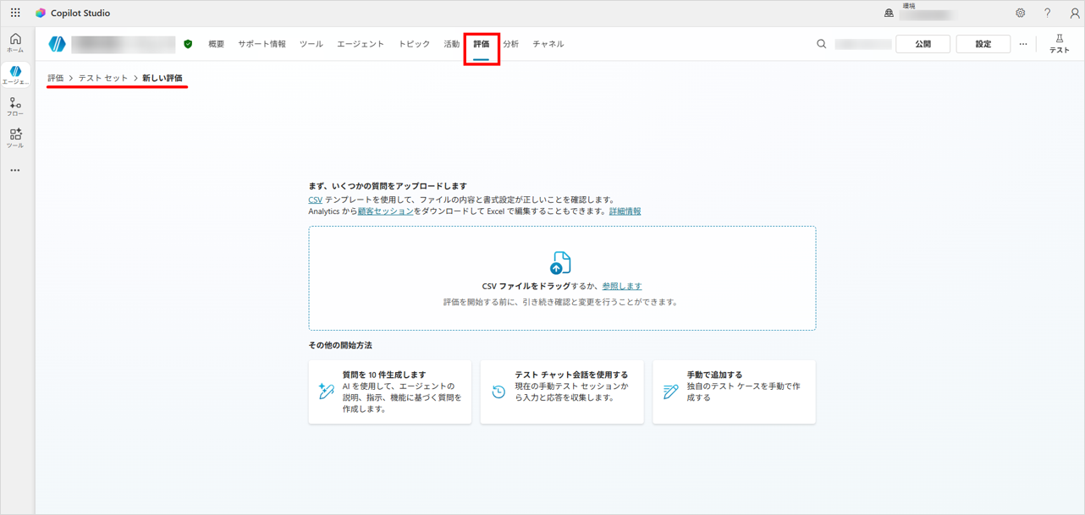Viewport: 1085px width, 515px height.
Task: Switch to the トピック tab
Action: 414,44
